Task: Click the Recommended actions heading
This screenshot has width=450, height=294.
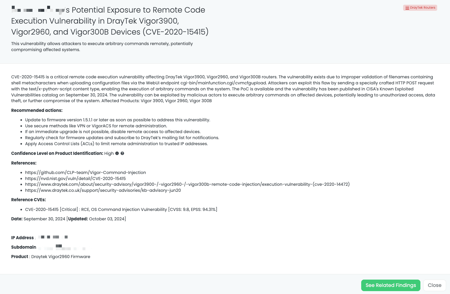Action: [37, 110]
